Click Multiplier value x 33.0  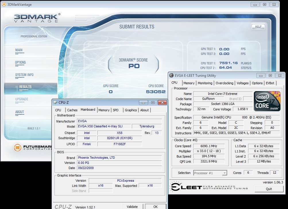coord(209,151)
